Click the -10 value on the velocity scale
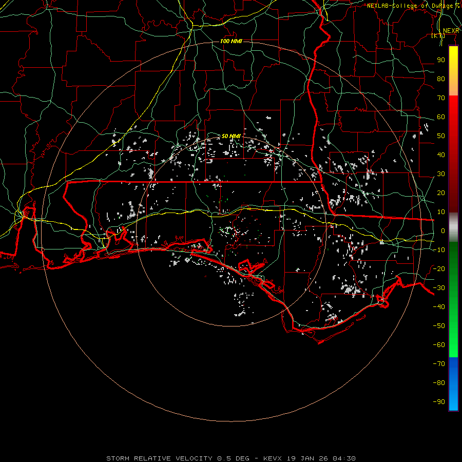 [x=439, y=250]
